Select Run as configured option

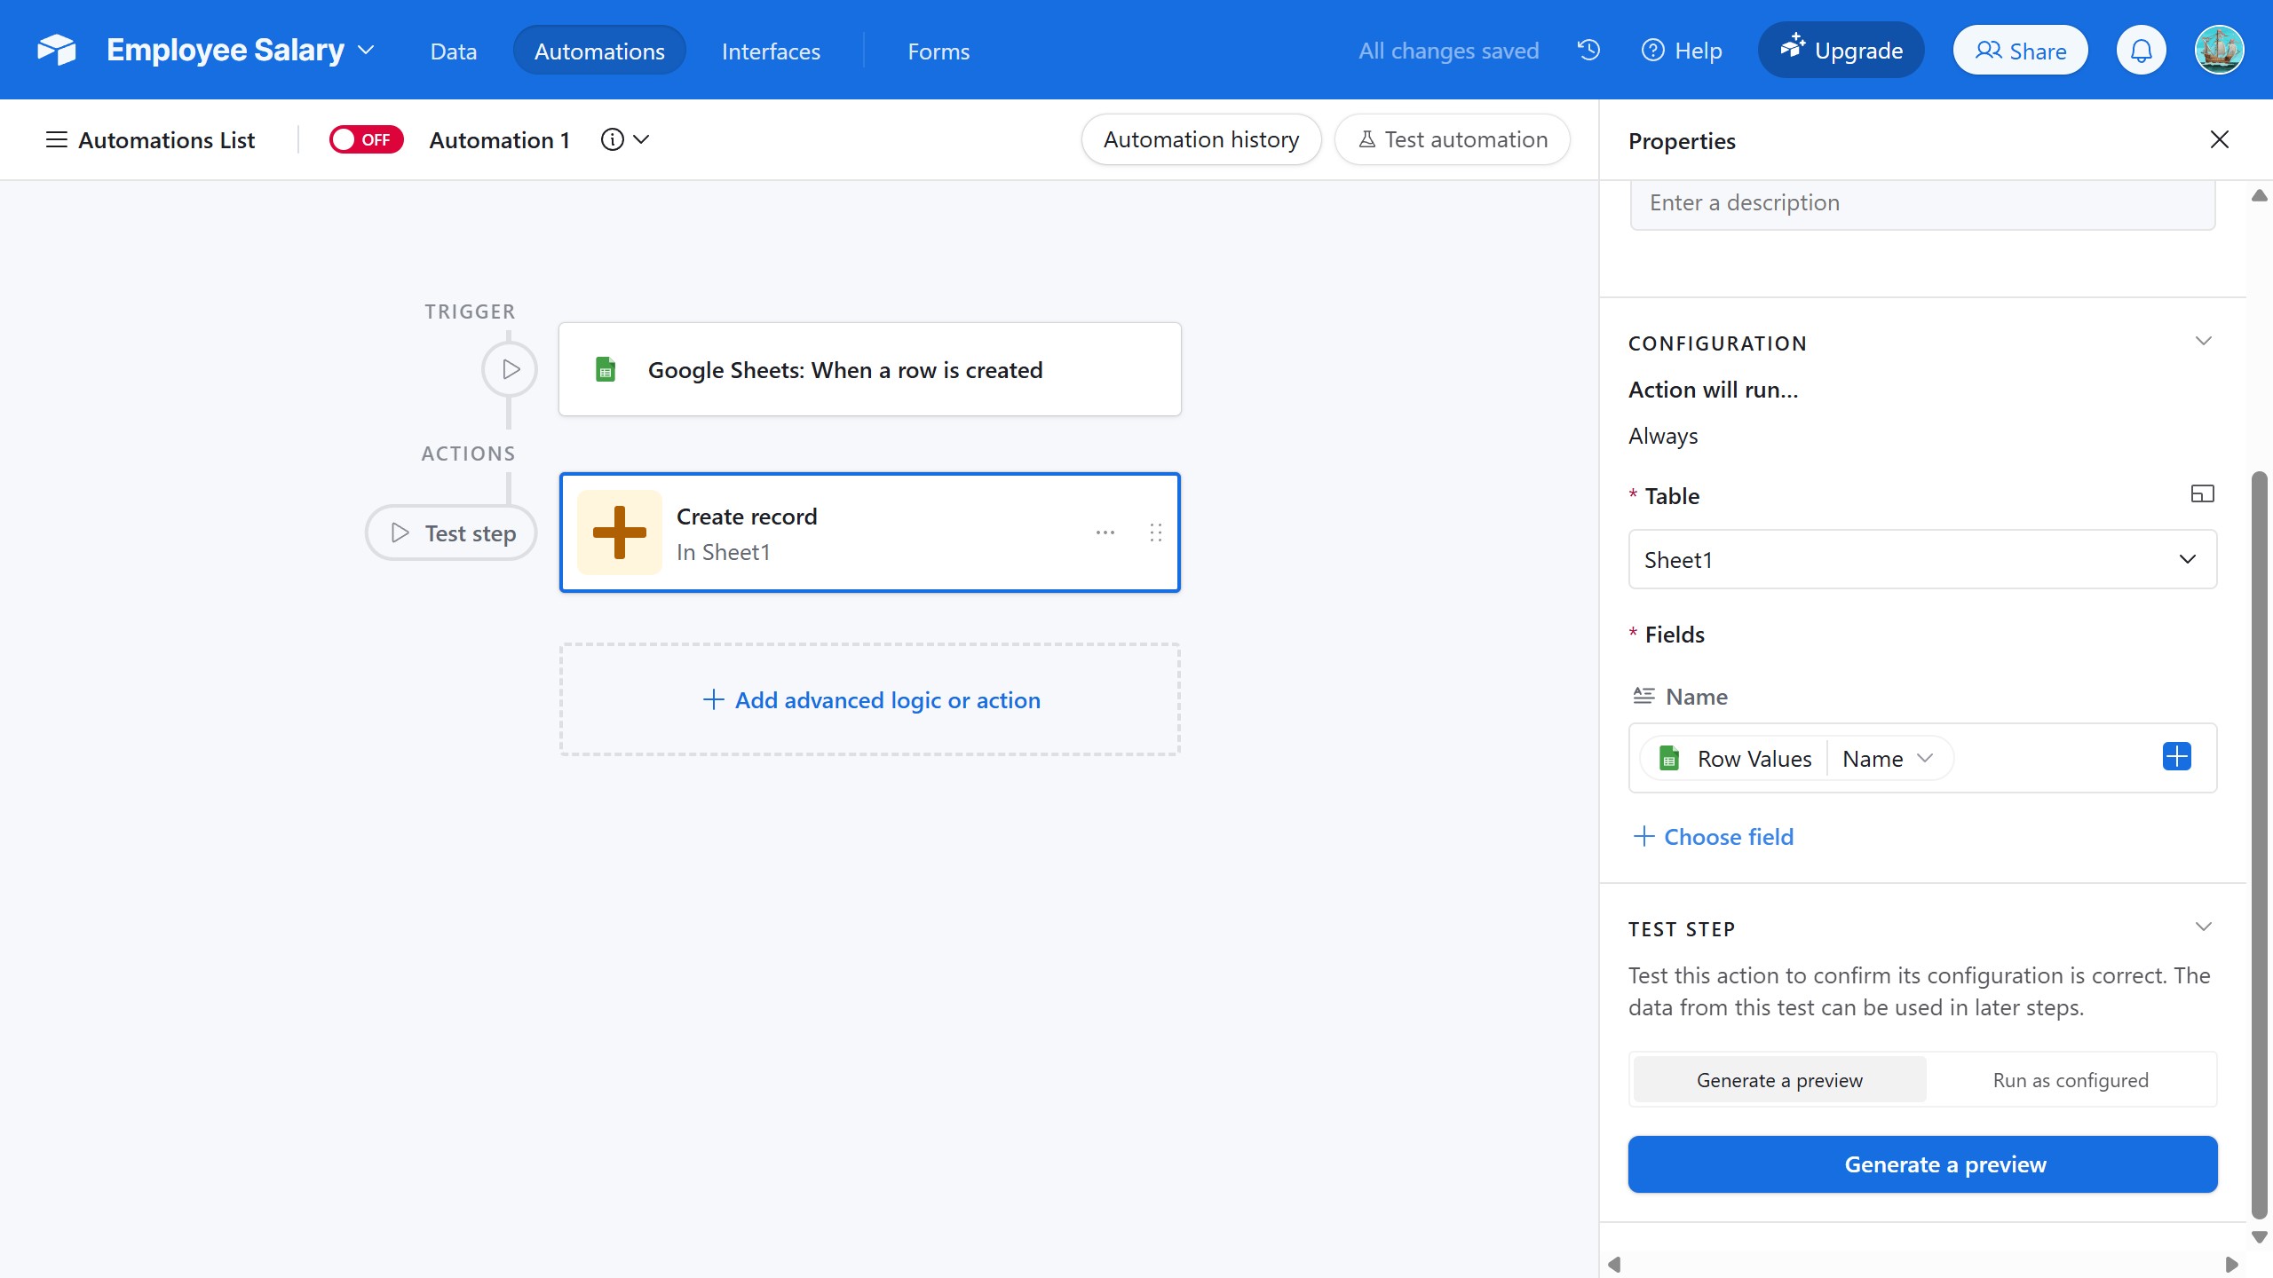click(2071, 1080)
